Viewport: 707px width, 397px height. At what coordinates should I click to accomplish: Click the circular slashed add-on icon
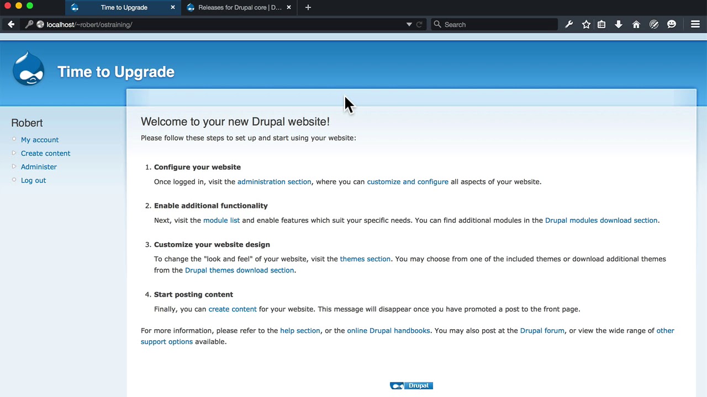coord(654,24)
